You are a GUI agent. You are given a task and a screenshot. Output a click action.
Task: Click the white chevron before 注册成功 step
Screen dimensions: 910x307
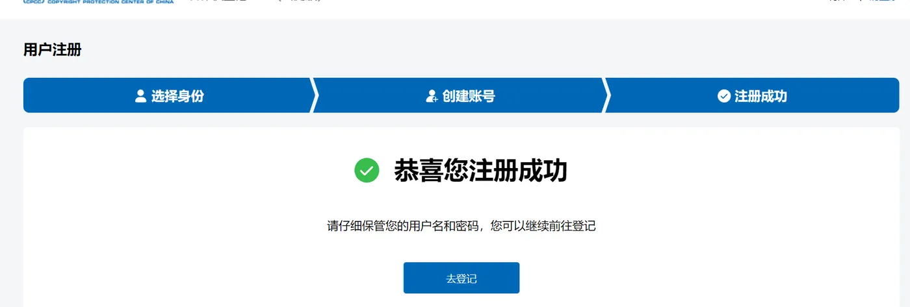[607, 95]
